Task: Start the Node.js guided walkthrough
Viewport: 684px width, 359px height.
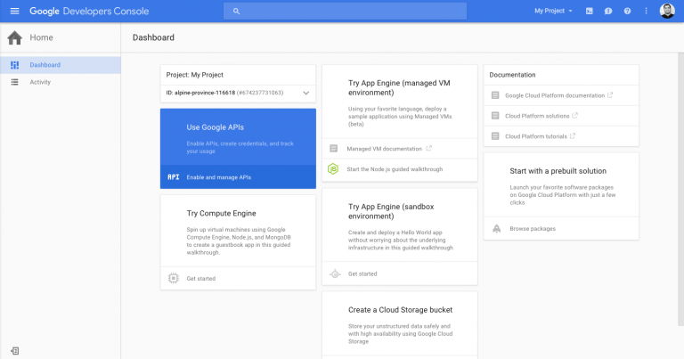Action: tap(395, 169)
